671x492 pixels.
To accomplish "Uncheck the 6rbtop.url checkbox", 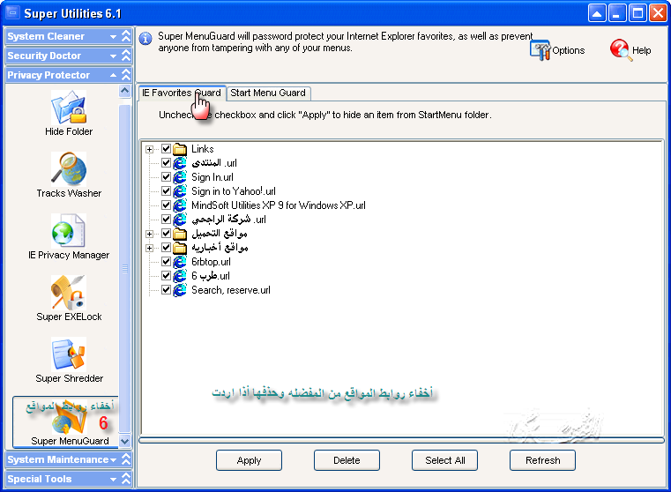I will click(167, 262).
